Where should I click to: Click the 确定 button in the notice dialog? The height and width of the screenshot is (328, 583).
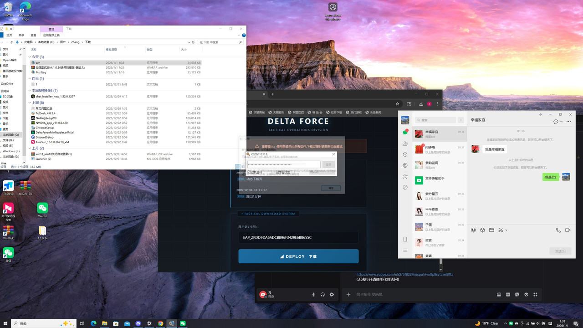tap(331, 188)
